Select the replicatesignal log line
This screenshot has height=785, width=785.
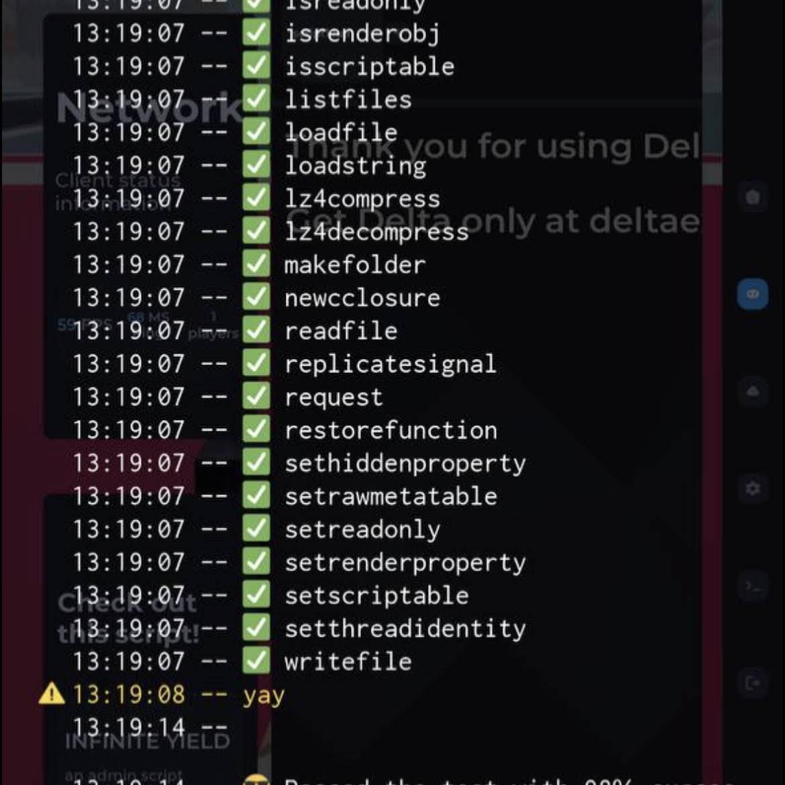click(x=390, y=364)
